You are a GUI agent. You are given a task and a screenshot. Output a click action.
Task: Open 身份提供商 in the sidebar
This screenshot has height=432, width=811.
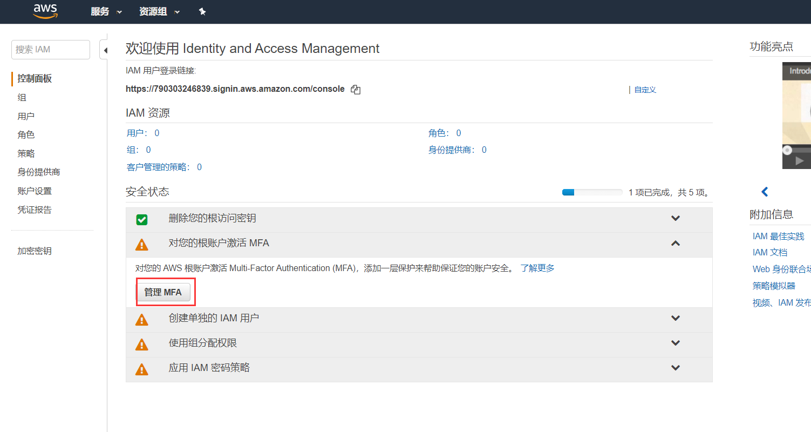(x=39, y=172)
